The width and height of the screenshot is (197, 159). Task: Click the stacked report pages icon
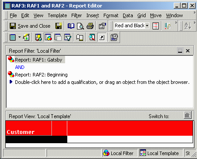point(58,37)
